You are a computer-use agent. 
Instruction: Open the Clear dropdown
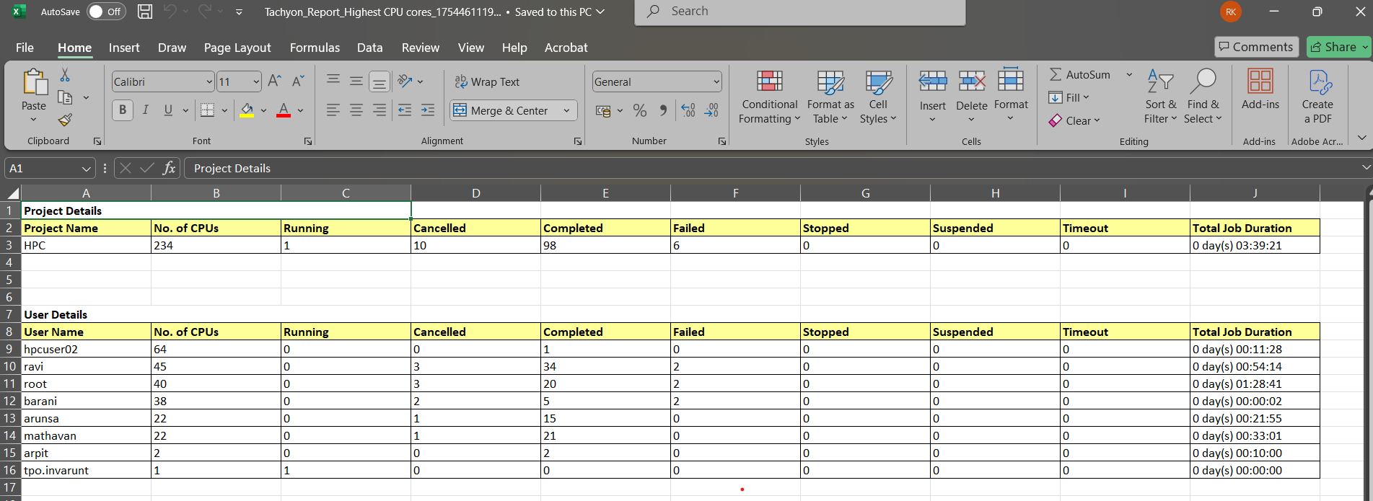pyautogui.click(x=1075, y=120)
